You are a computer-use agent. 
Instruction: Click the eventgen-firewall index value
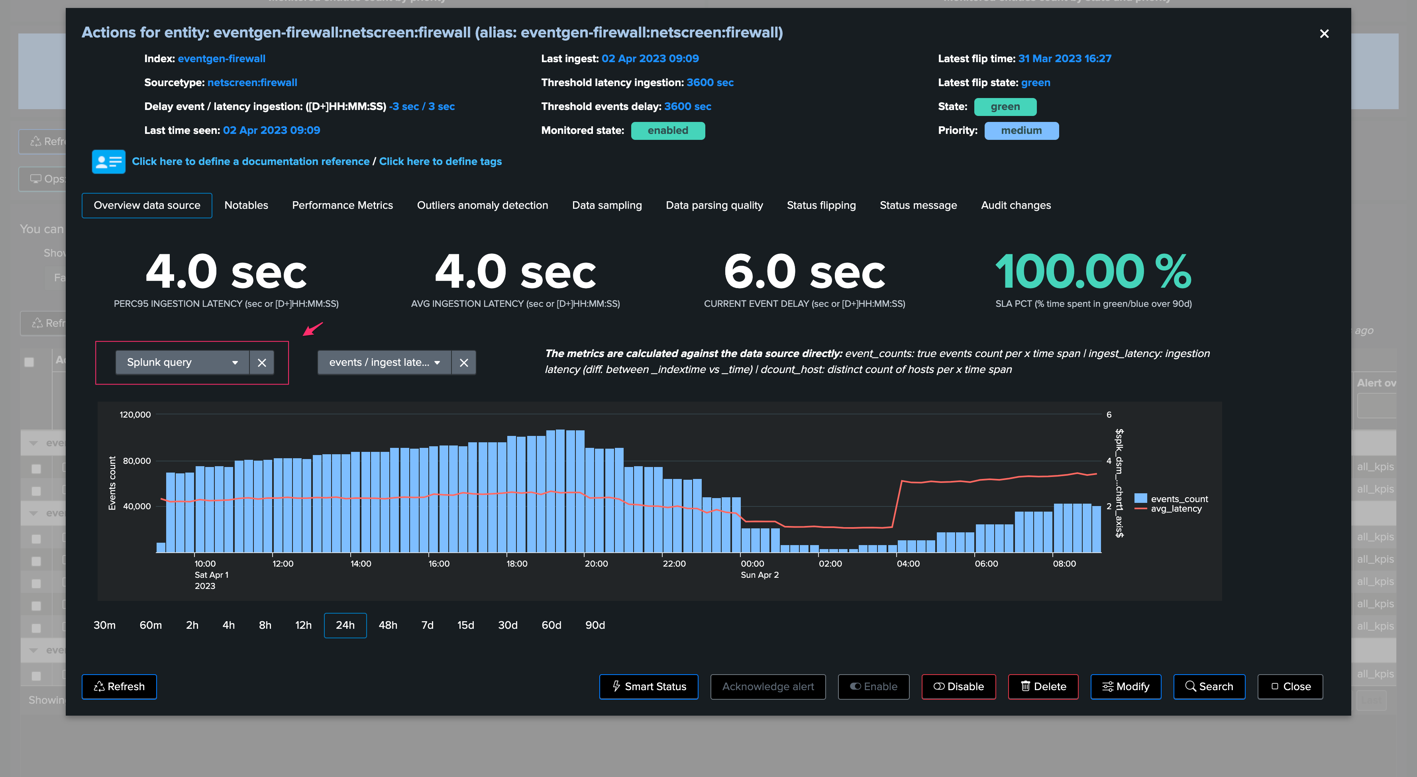coord(221,58)
